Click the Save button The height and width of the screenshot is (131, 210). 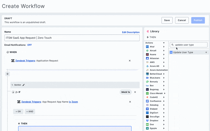[x=167, y=20]
